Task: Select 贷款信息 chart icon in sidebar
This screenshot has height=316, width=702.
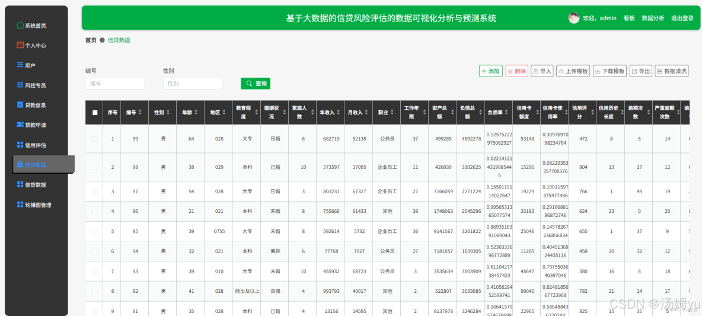Action: 20,105
